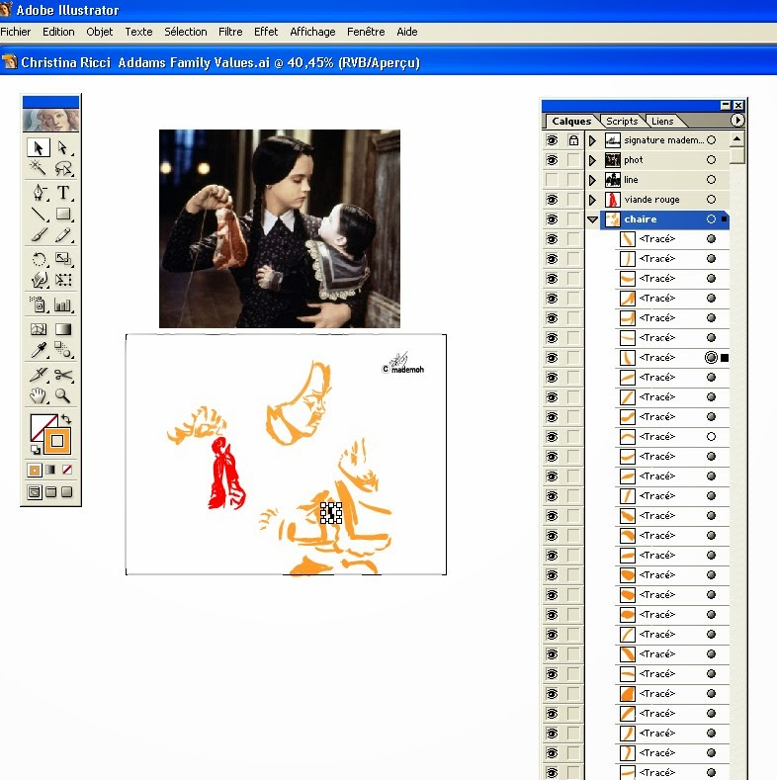The width and height of the screenshot is (777, 780).
Task: Activate the Hand tool
Action: click(x=39, y=395)
